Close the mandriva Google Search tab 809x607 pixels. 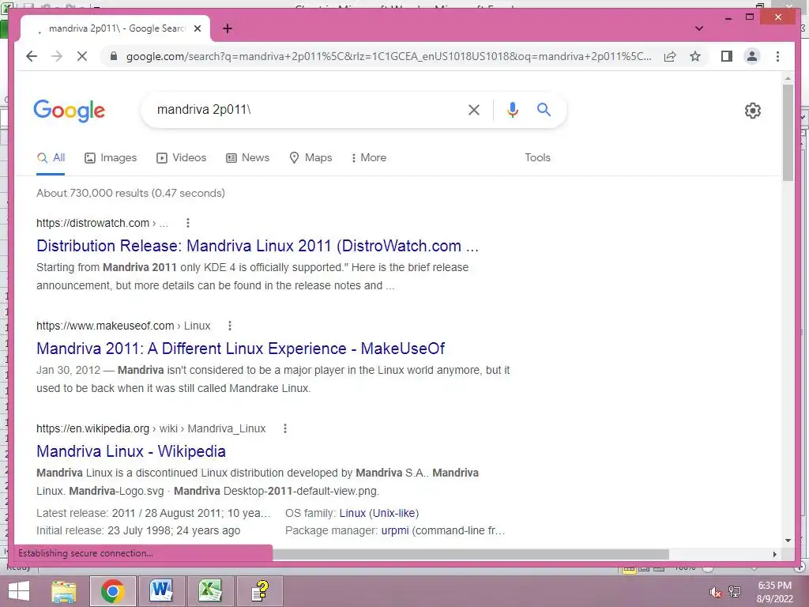coord(197,29)
